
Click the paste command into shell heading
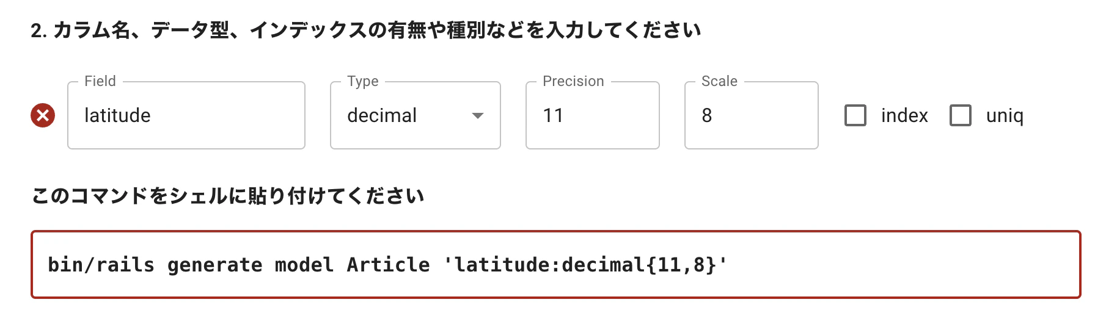227,196
